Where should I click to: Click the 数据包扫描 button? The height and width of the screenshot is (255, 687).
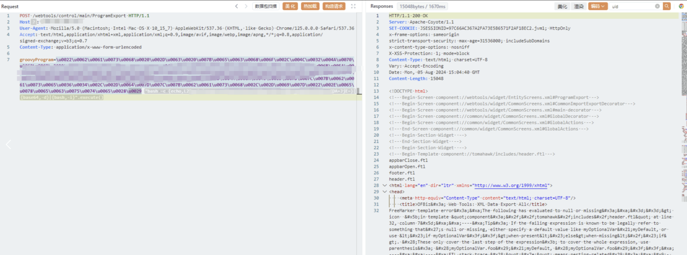point(266,6)
